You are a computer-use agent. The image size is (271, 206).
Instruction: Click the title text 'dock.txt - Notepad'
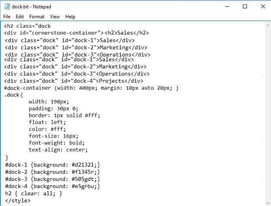(31, 7)
